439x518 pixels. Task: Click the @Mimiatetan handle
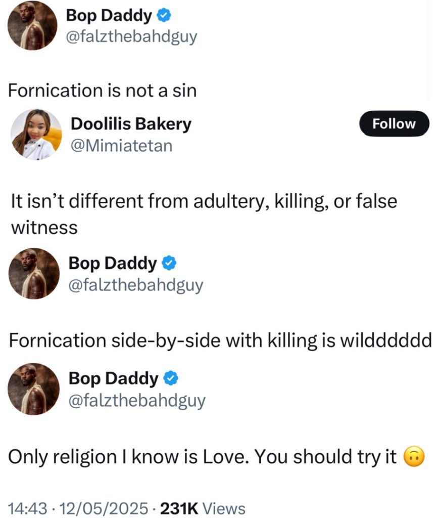(x=121, y=146)
